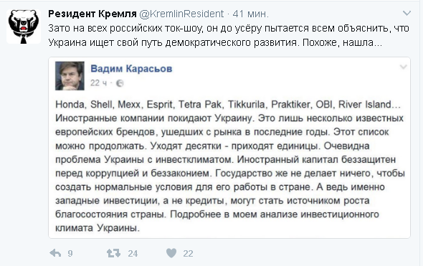
Task: Click the retweet count 24
Action: (x=133, y=253)
